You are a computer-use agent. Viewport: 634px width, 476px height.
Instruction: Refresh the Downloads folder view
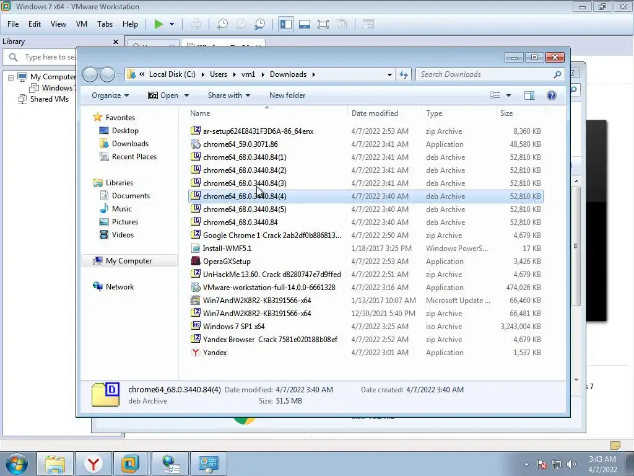(x=404, y=74)
